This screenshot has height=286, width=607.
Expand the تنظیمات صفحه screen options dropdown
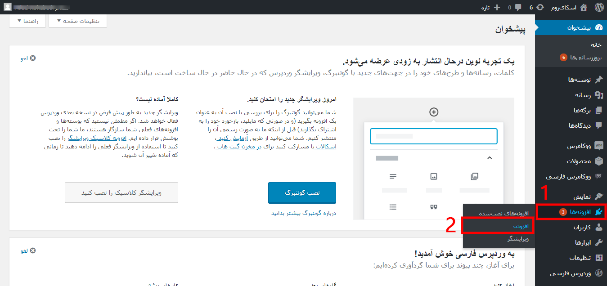pyautogui.click(x=78, y=21)
